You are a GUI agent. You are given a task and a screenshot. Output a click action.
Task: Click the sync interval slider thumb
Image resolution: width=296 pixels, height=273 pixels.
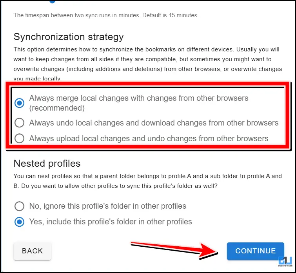pyautogui.click(x=52, y=1)
